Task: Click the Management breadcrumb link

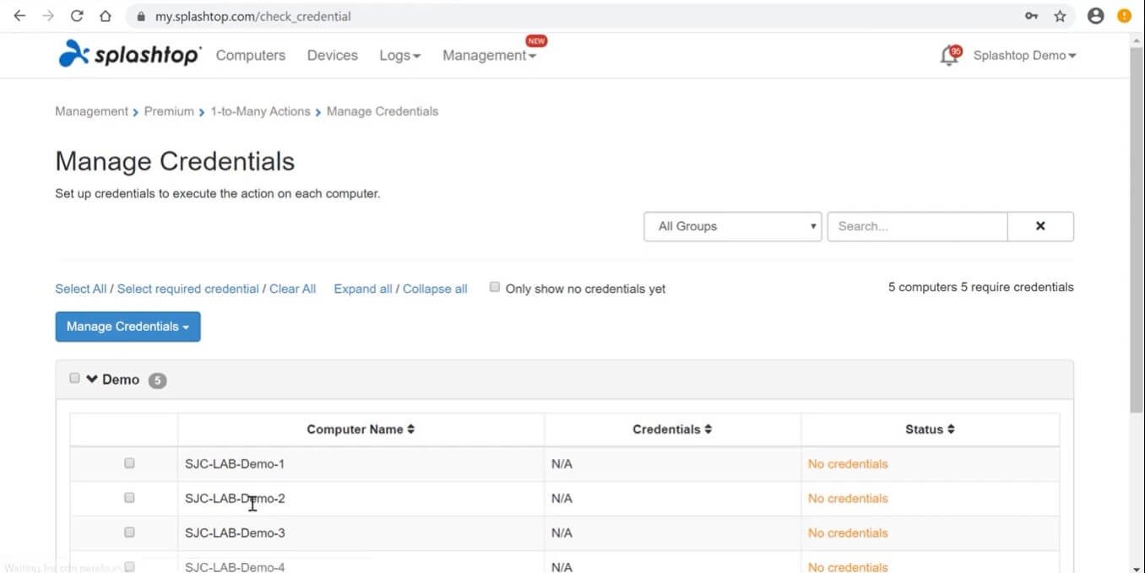Action: tap(91, 111)
